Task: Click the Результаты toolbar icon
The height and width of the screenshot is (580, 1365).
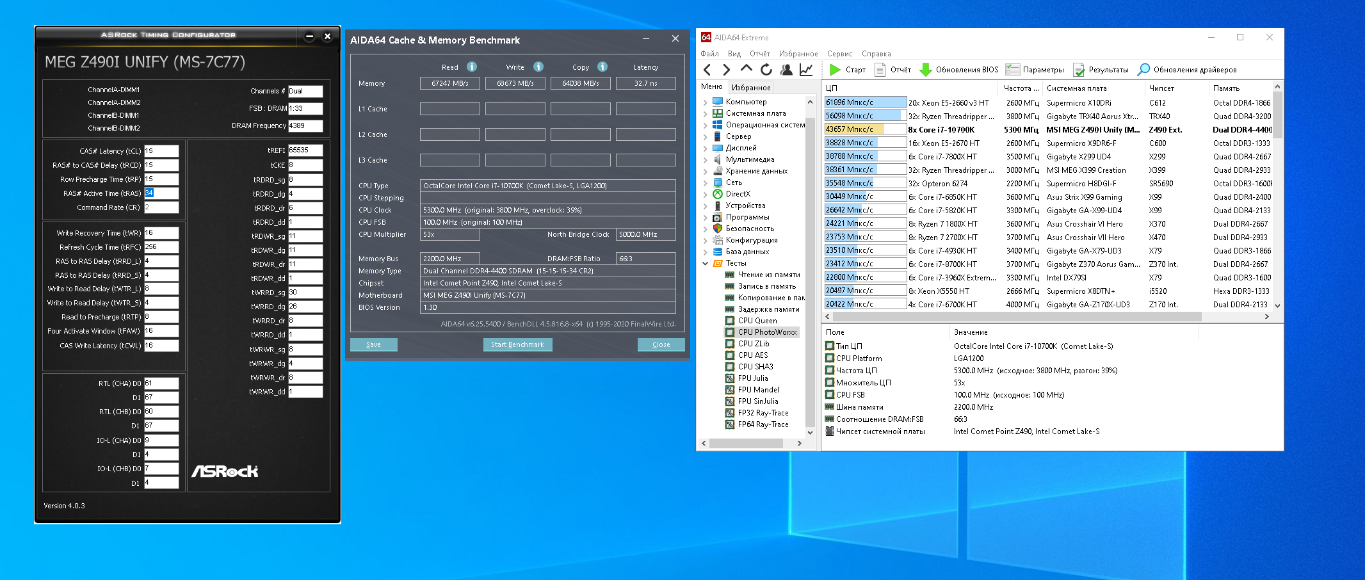Action: pyautogui.click(x=1079, y=70)
